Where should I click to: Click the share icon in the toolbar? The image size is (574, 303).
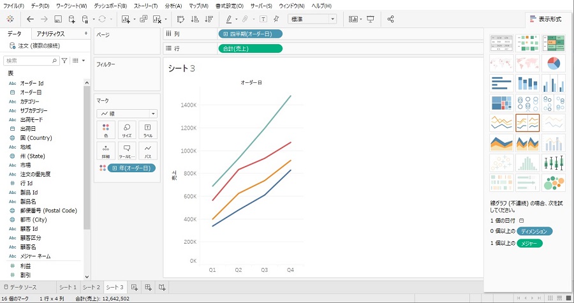click(390, 19)
